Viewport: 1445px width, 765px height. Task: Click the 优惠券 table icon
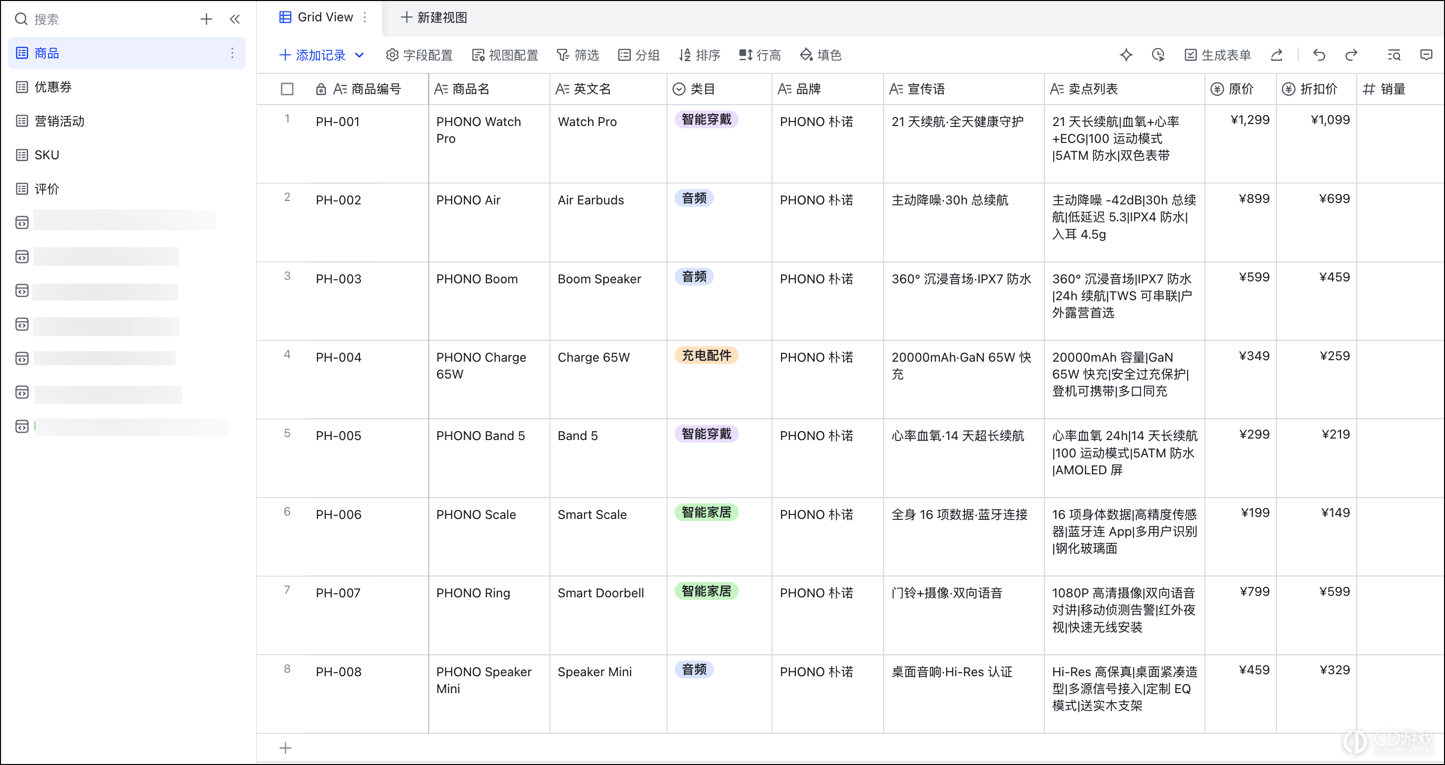tap(22, 87)
